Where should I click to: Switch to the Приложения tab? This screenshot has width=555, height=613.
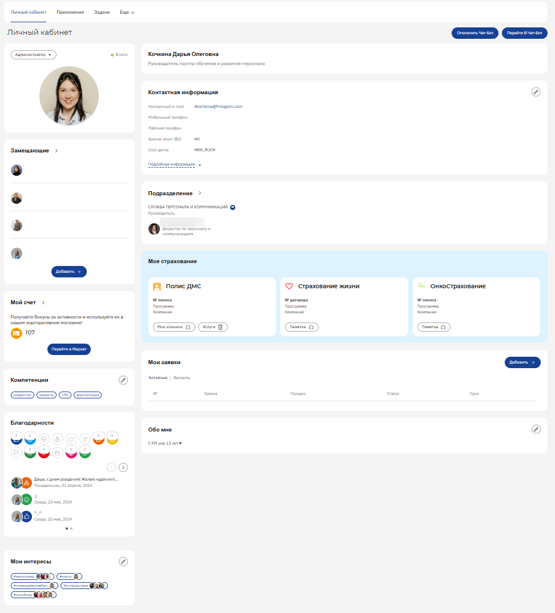click(70, 12)
